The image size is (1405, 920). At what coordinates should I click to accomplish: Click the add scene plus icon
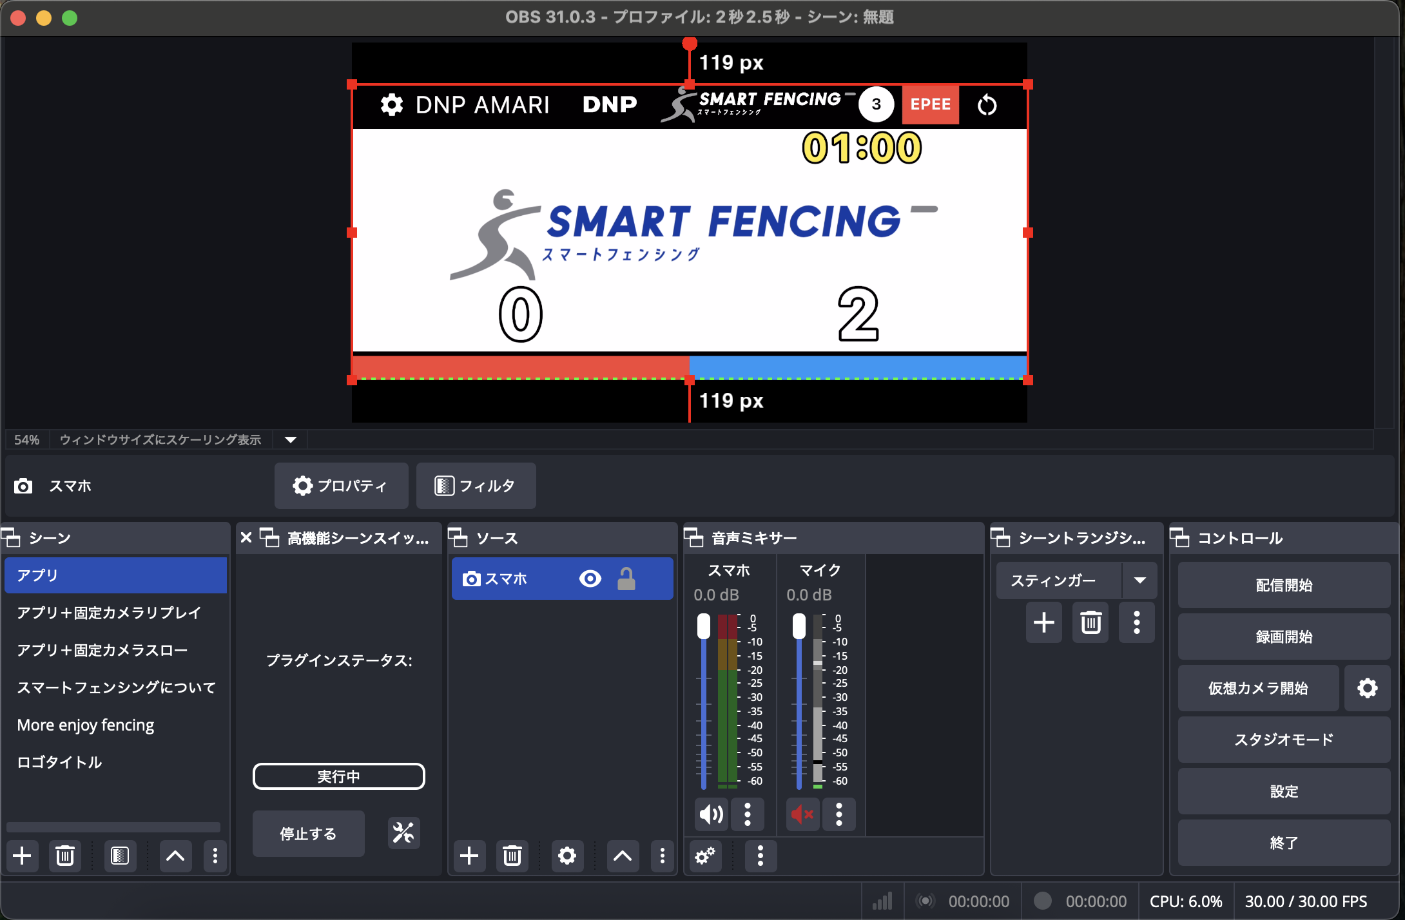[x=22, y=856]
